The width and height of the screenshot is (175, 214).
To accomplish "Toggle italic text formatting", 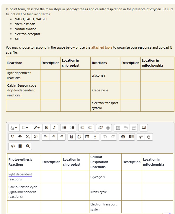I will 54,128.
